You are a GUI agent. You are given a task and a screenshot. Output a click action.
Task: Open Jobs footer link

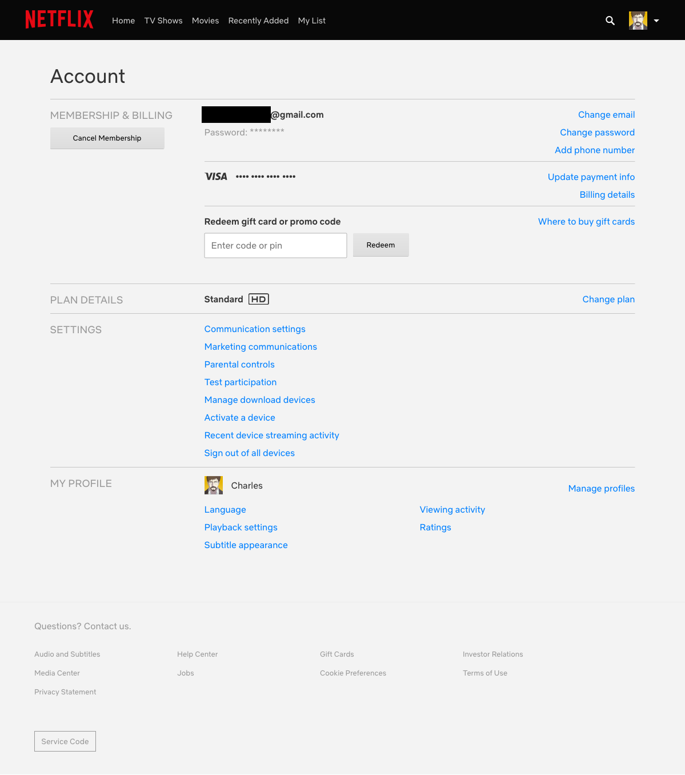pyautogui.click(x=186, y=673)
